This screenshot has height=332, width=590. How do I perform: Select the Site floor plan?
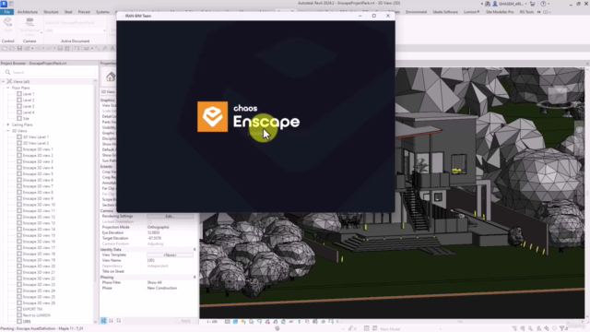coord(26,119)
